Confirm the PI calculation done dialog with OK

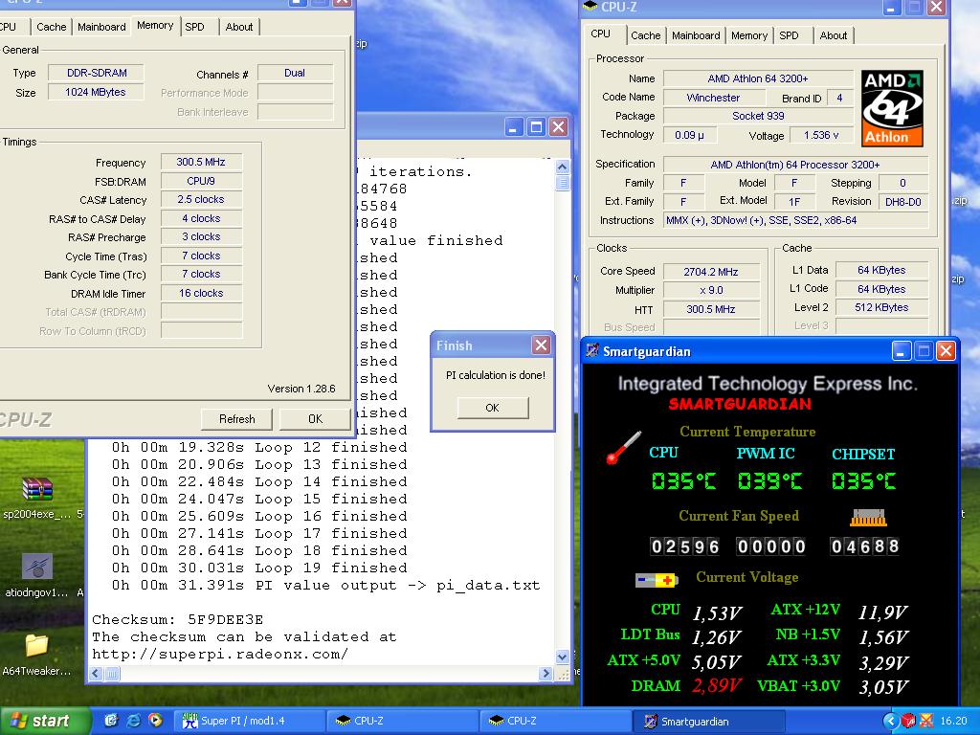[493, 408]
